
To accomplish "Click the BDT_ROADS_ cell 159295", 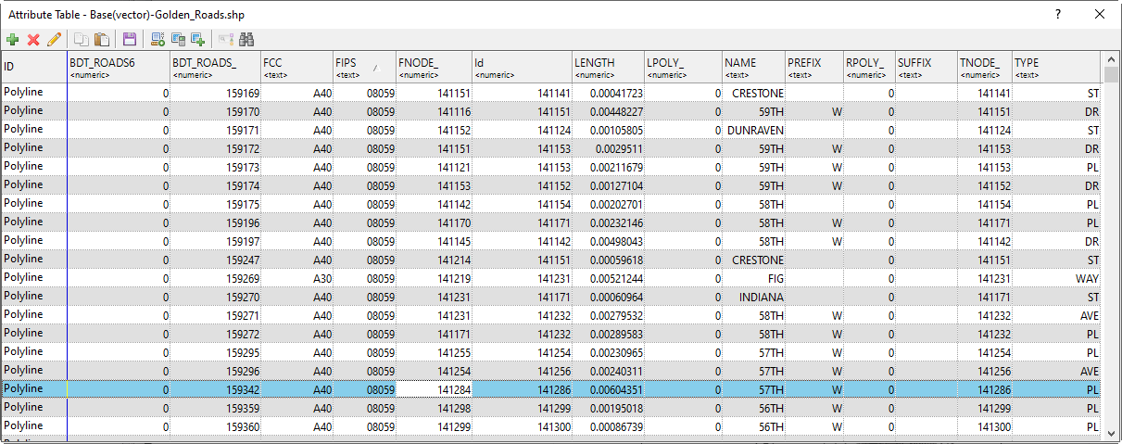I will coord(215,352).
